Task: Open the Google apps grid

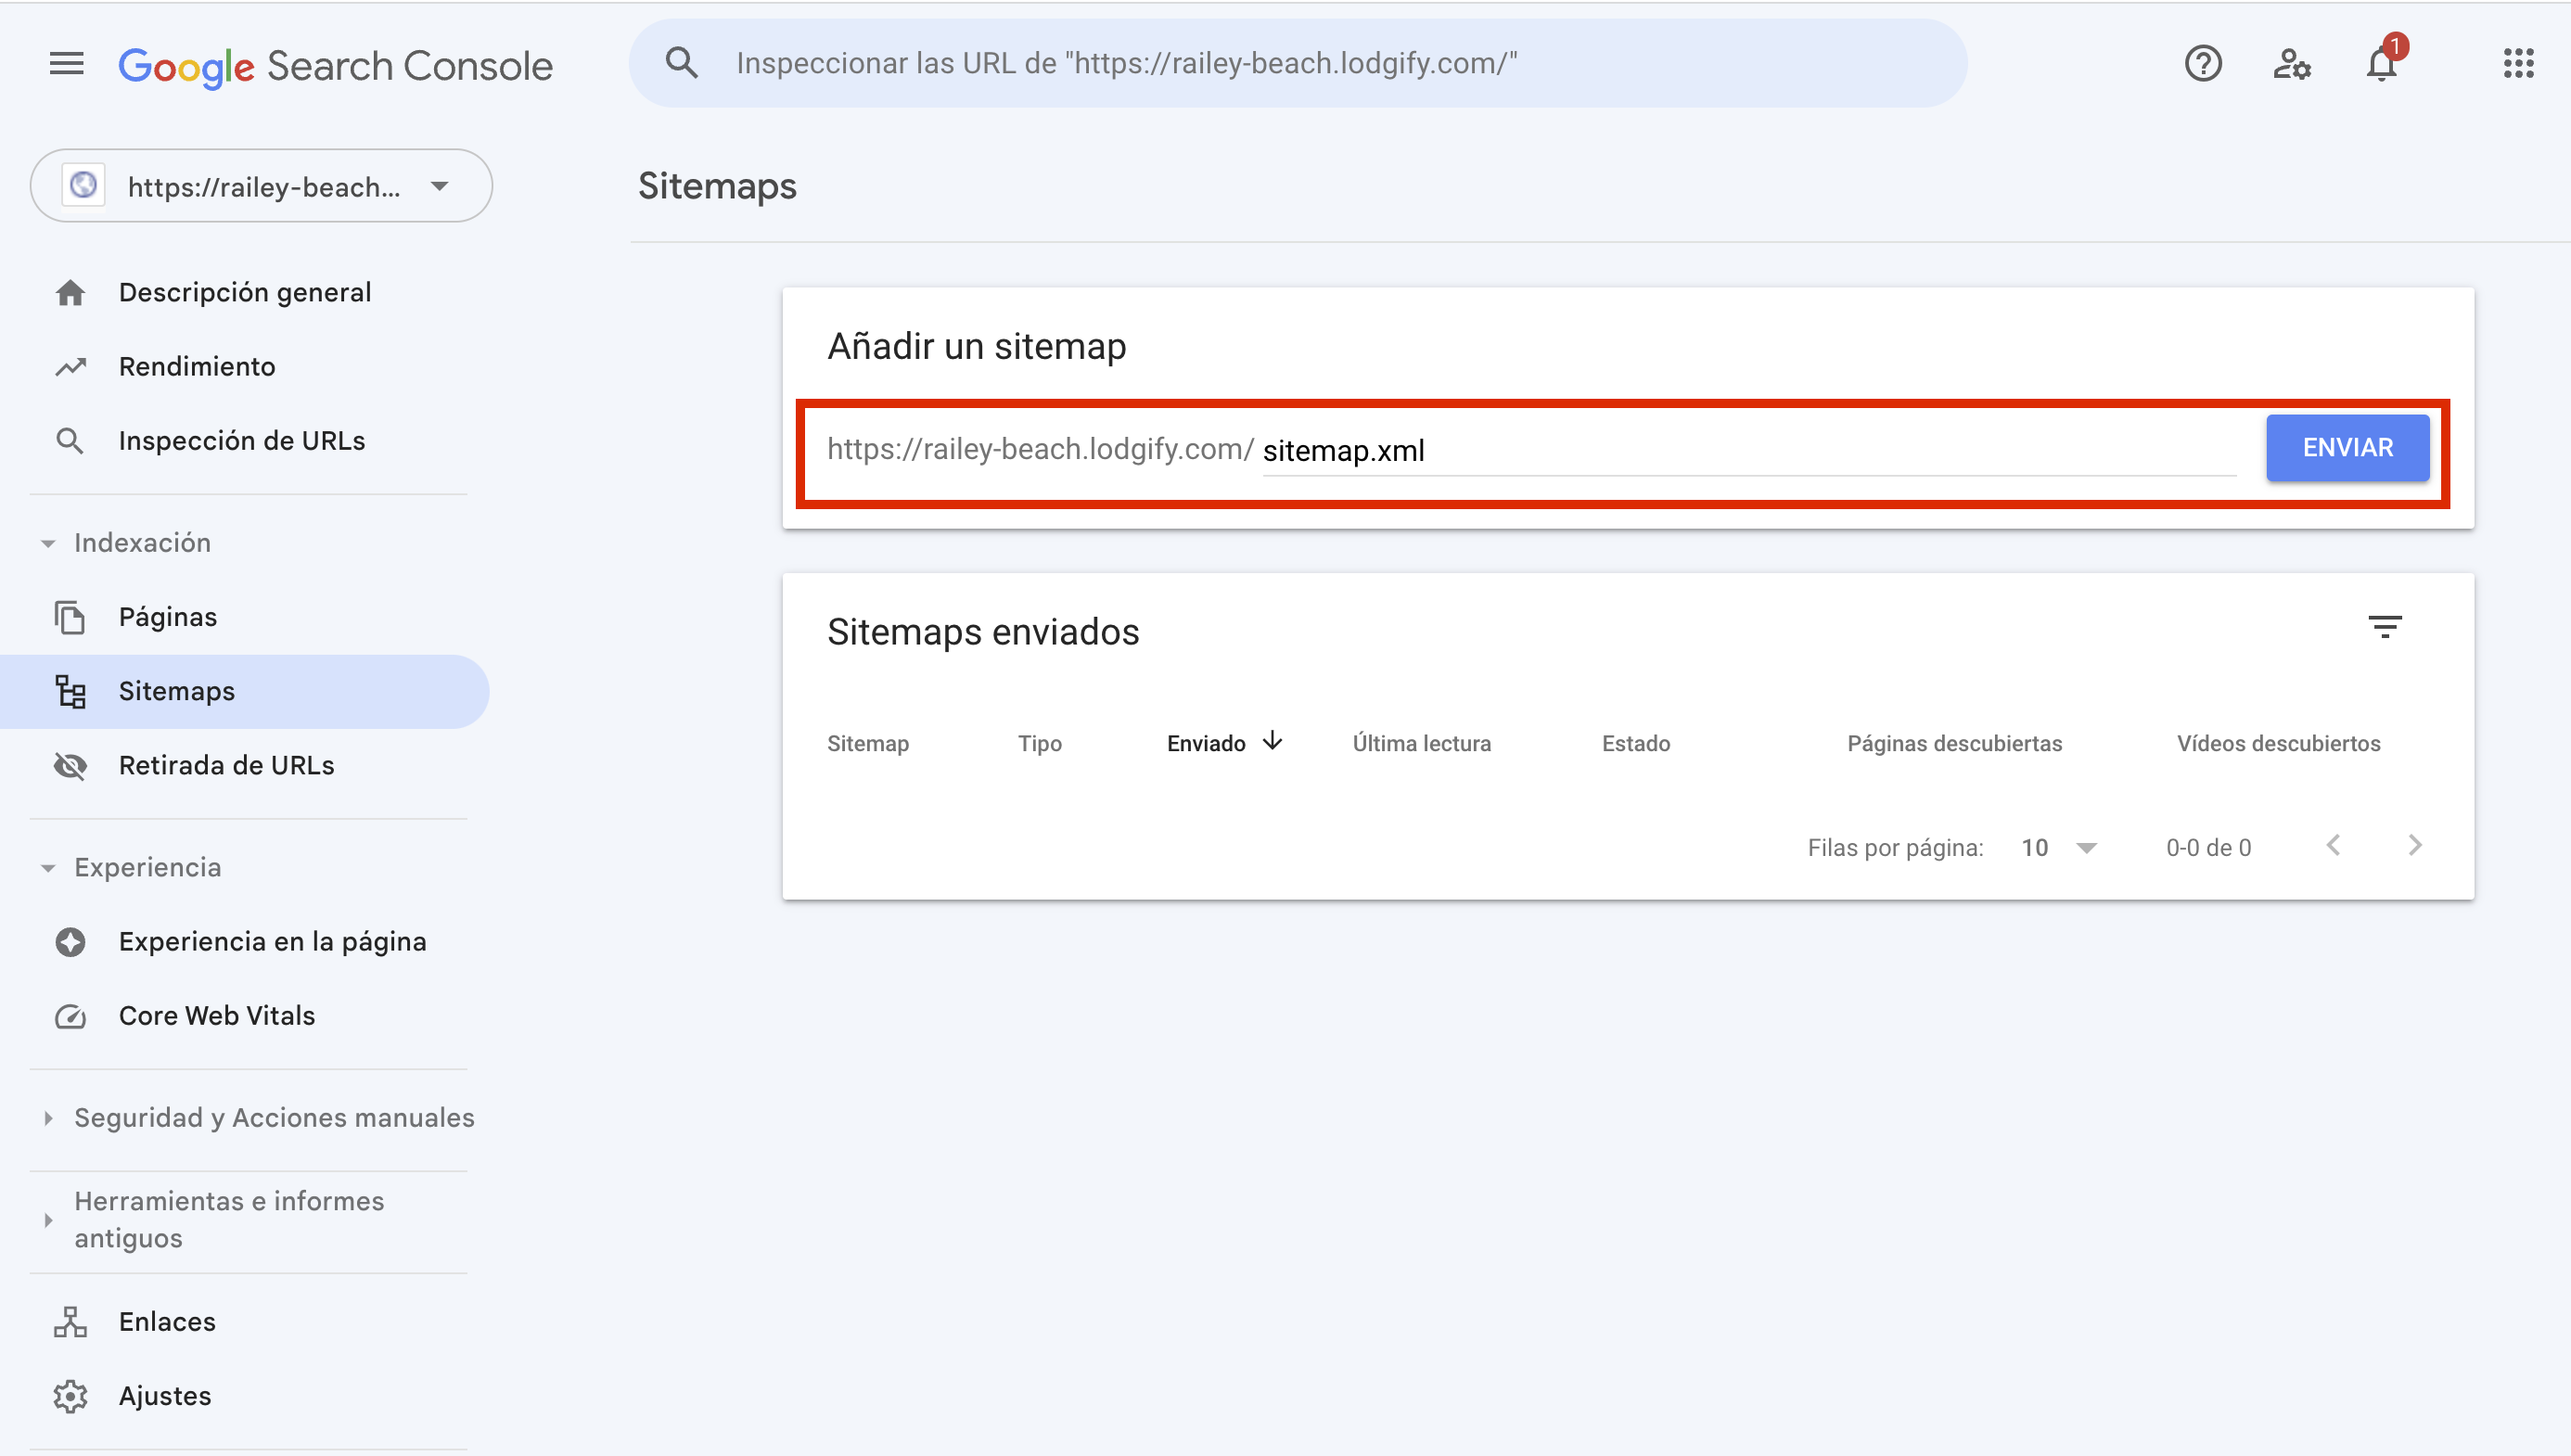Action: coord(2518,64)
